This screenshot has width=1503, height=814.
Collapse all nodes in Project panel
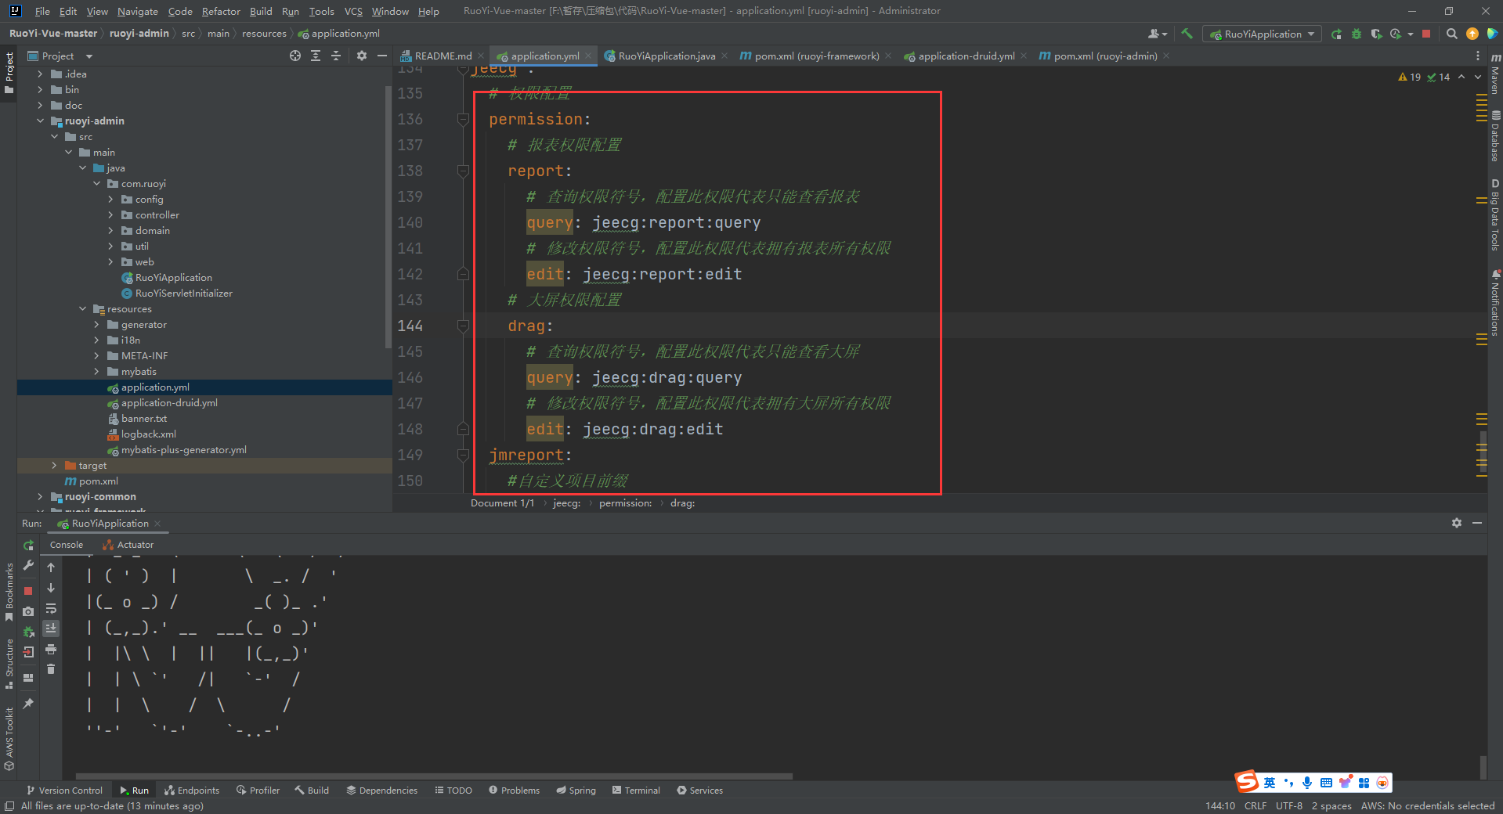click(336, 56)
